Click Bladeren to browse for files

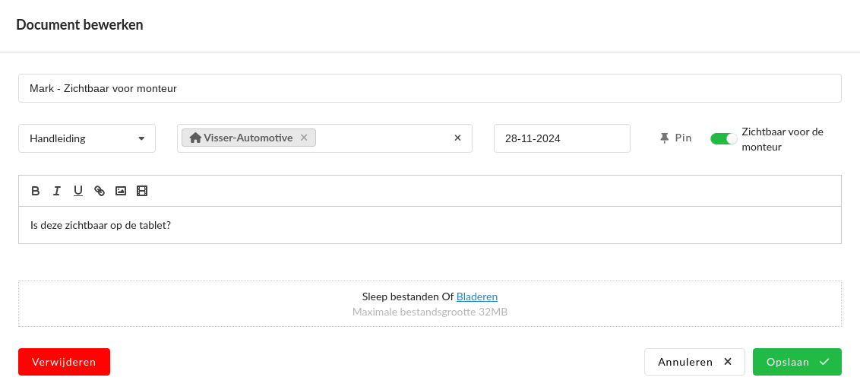pyautogui.click(x=476, y=296)
